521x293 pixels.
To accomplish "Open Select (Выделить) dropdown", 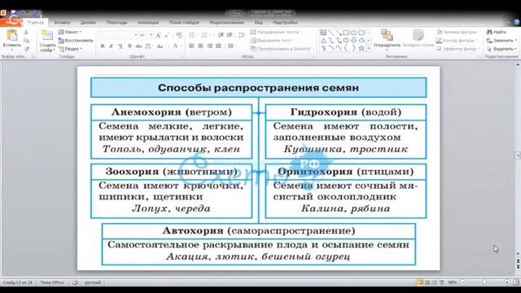I will [501, 49].
